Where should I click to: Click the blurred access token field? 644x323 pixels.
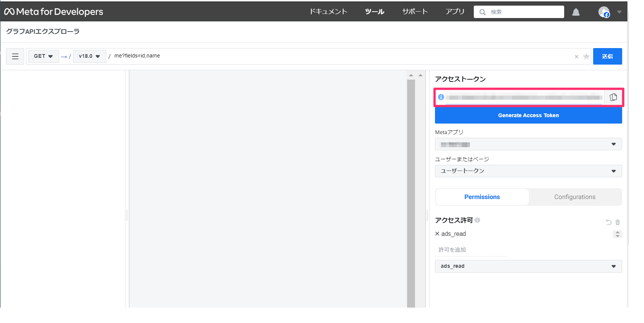click(x=524, y=98)
